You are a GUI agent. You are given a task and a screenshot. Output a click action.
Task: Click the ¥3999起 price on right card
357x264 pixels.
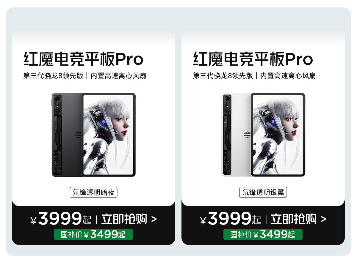231,219
